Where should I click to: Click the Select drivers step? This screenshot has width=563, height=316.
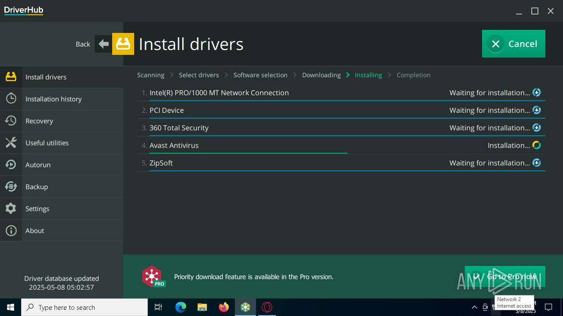(x=199, y=75)
